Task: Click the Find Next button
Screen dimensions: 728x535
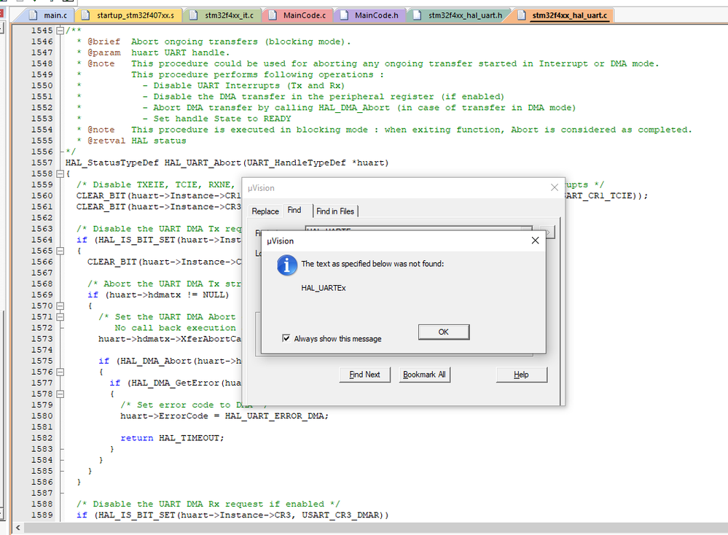Action: (x=364, y=375)
